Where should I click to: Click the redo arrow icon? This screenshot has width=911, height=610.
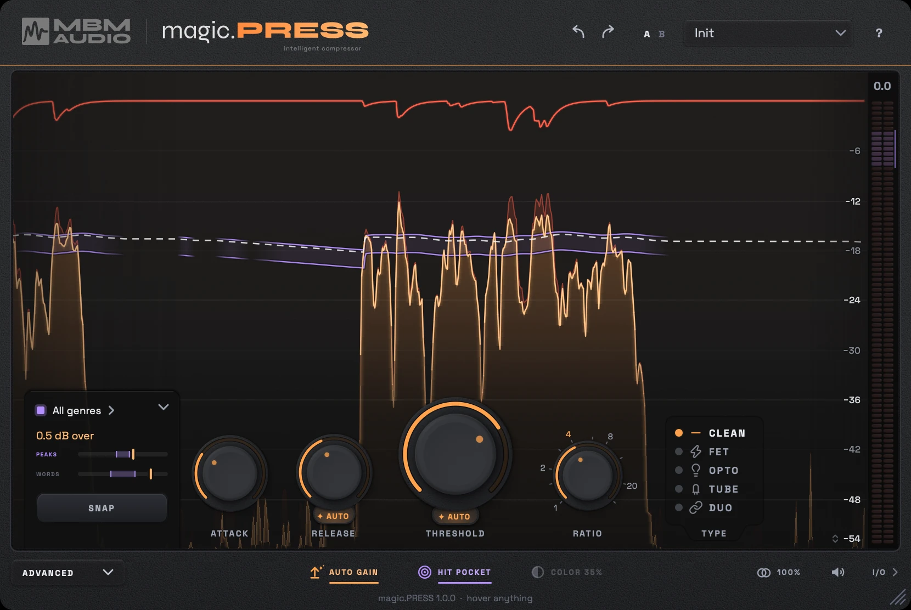coord(608,32)
